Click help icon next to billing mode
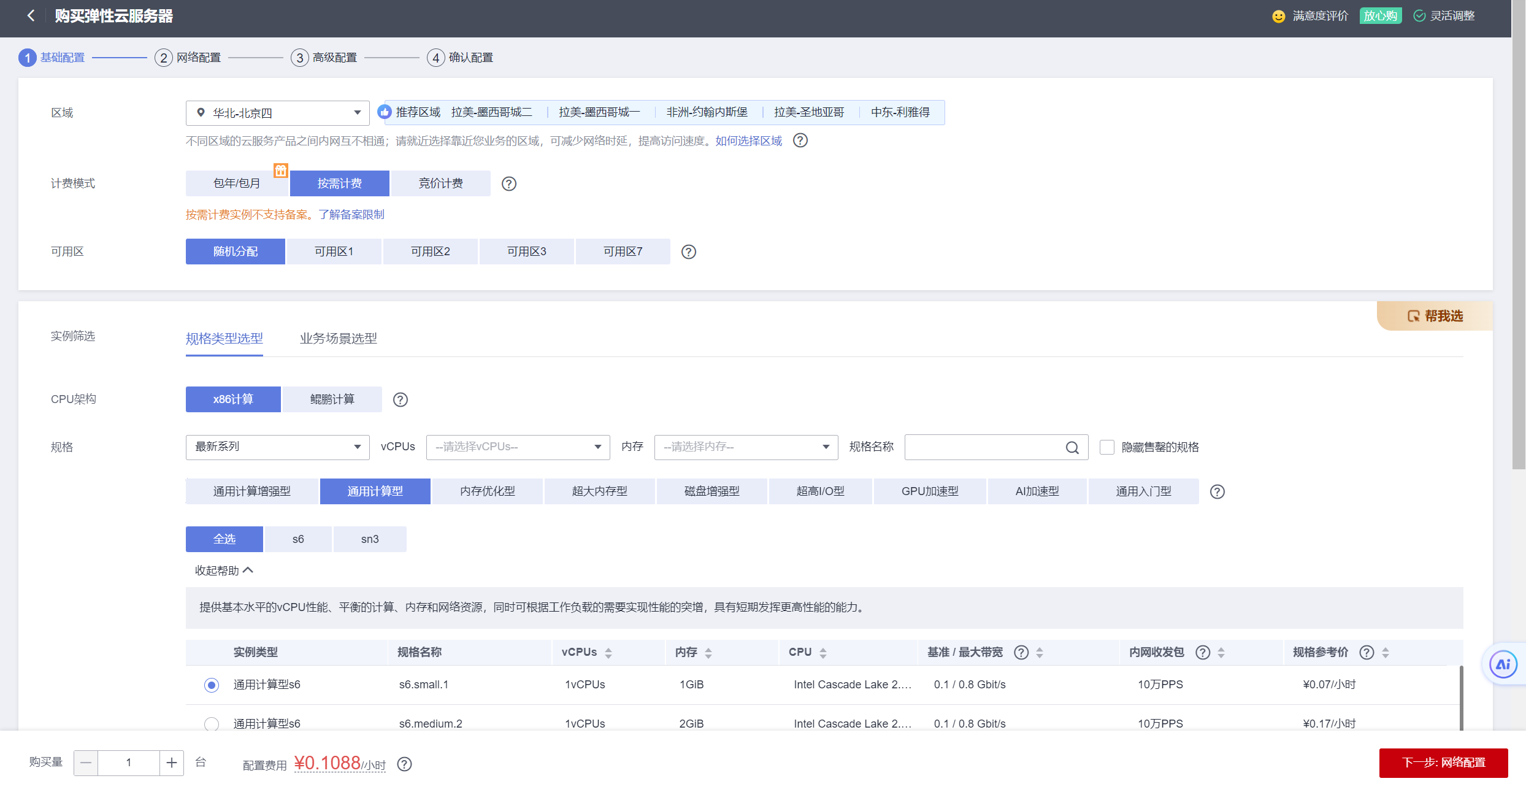Viewport: 1526px width, 792px height. click(508, 184)
